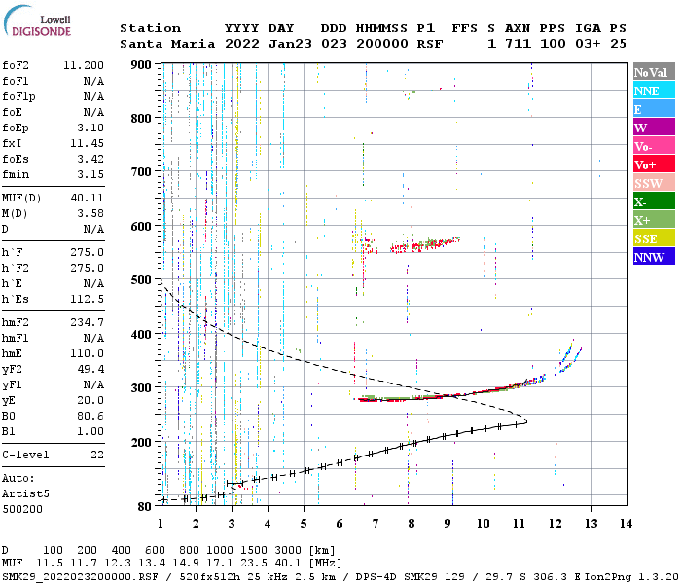681x584 pixels.
Task: Select the SSE yellow legend swatch
Action: (654, 238)
